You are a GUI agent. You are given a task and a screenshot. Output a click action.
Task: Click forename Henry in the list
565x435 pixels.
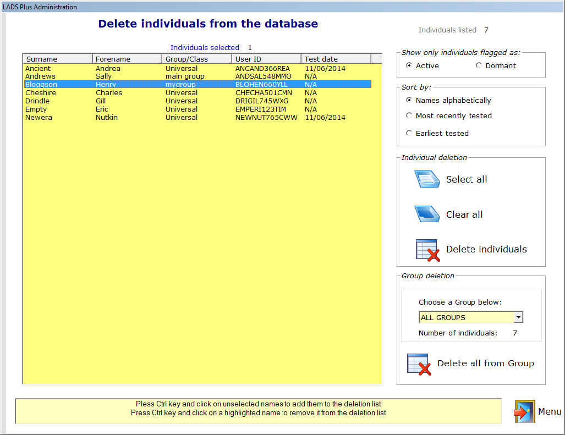(106, 84)
